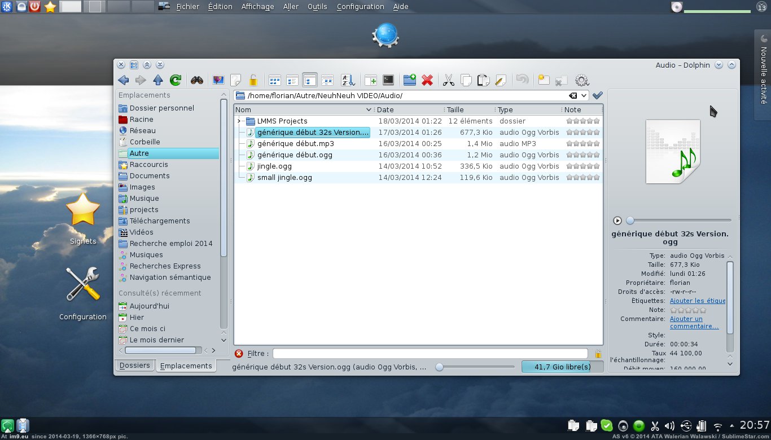Create a new folder via toolbar icon
The height and width of the screenshot is (440, 771).
click(x=409, y=80)
